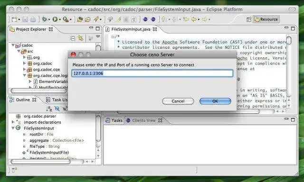Click the green Run button icon
This screenshot has height=182, width=304.
pyautogui.click(x=55, y=19)
